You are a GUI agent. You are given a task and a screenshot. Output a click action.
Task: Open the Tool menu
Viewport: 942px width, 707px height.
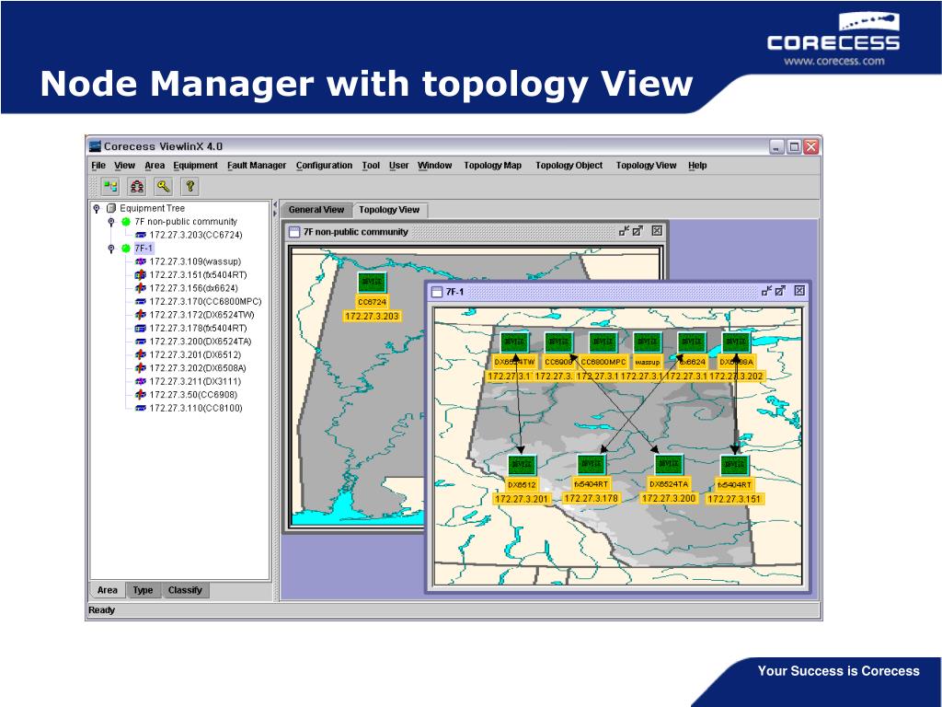(371, 166)
